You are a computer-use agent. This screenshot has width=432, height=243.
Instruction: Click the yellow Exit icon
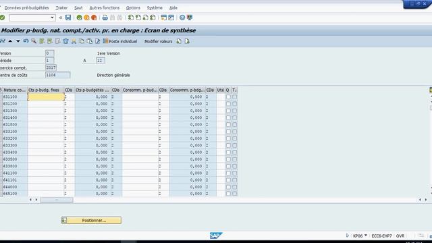(86, 18)
